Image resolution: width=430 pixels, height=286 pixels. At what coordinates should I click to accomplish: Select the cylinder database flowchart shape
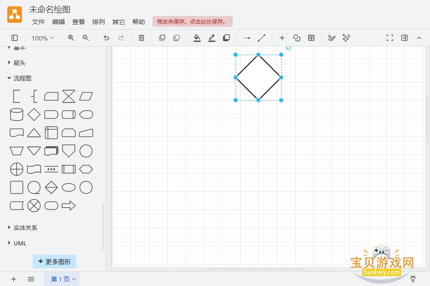point(16,115)
